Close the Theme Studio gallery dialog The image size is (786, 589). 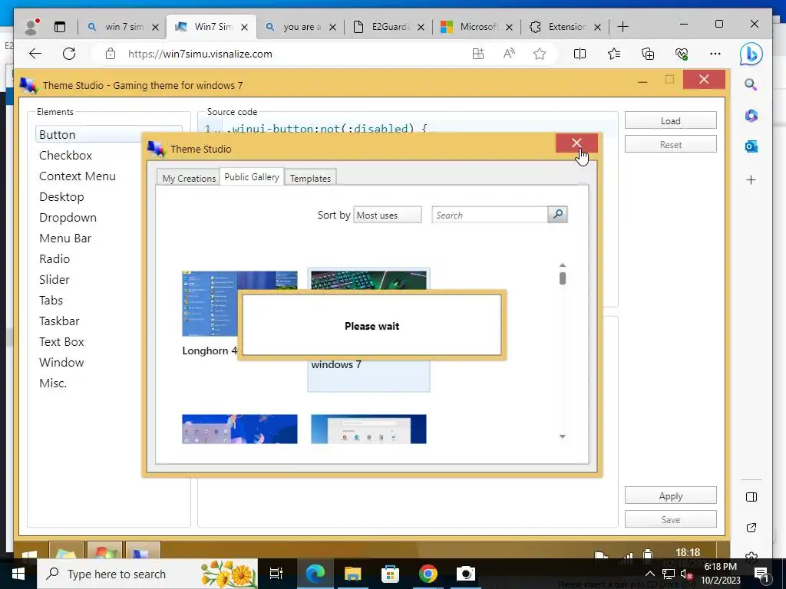pyautogui.click(x=576, y=143)
